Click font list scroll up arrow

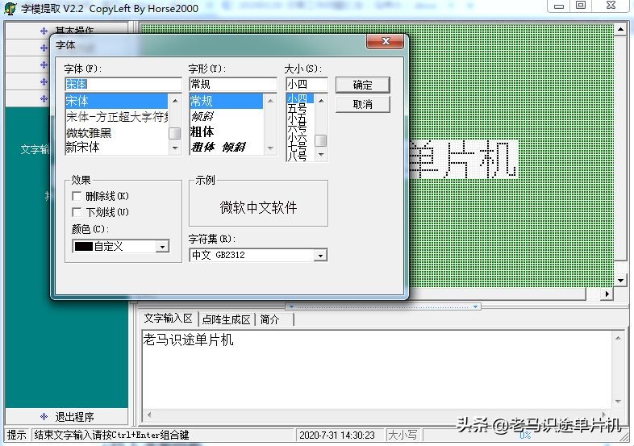pyautogui.click(x=175, y=100)
